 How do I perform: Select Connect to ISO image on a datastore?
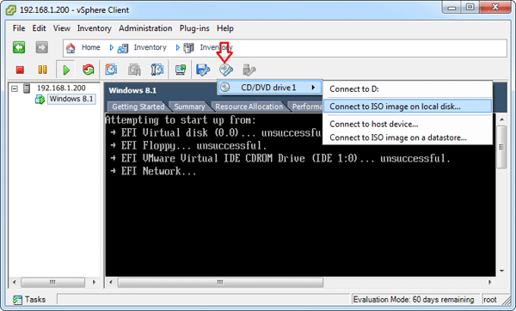click(x=408, y=137)
